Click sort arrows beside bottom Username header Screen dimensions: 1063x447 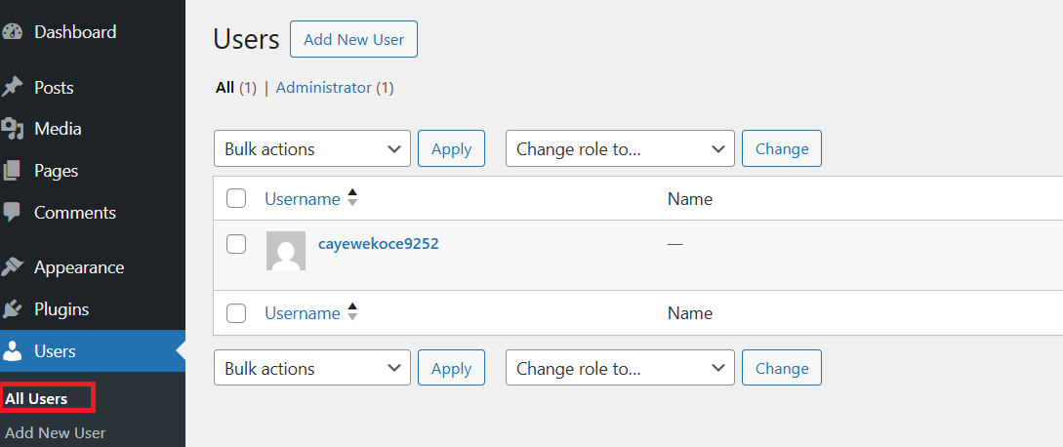point(351,312)
